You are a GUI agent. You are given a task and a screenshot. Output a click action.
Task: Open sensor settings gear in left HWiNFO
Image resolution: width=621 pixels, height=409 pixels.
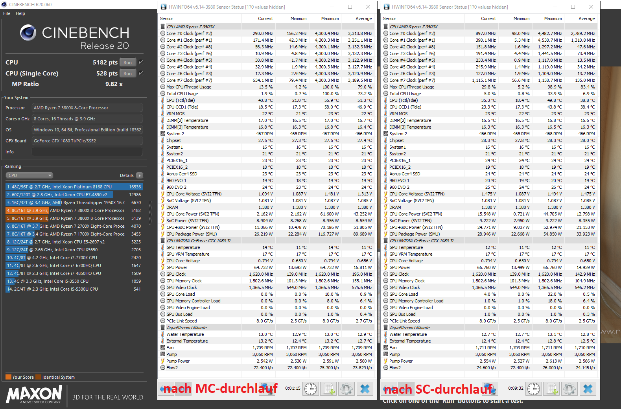click(x=346, y=389)
